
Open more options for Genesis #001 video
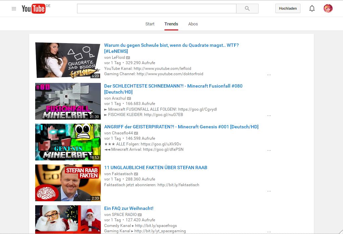269,150
